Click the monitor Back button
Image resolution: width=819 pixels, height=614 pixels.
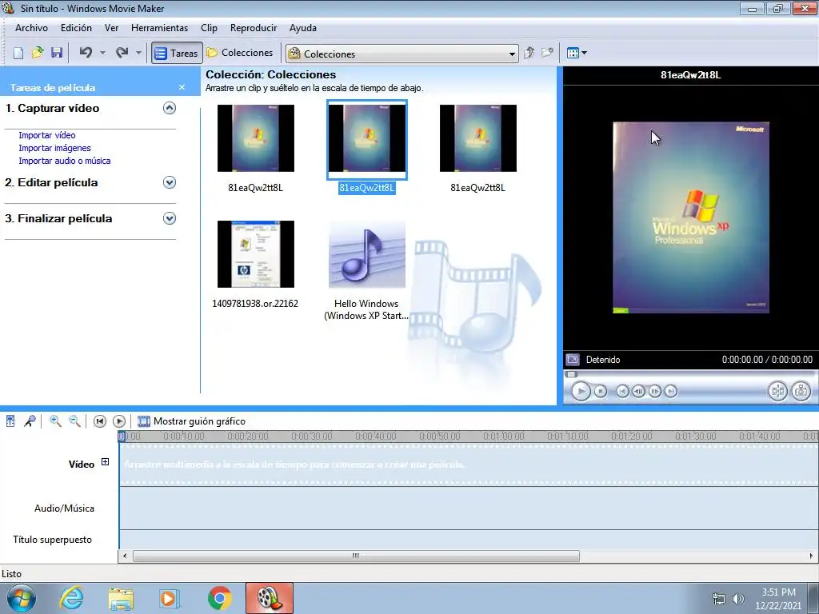tap(622, 391)
